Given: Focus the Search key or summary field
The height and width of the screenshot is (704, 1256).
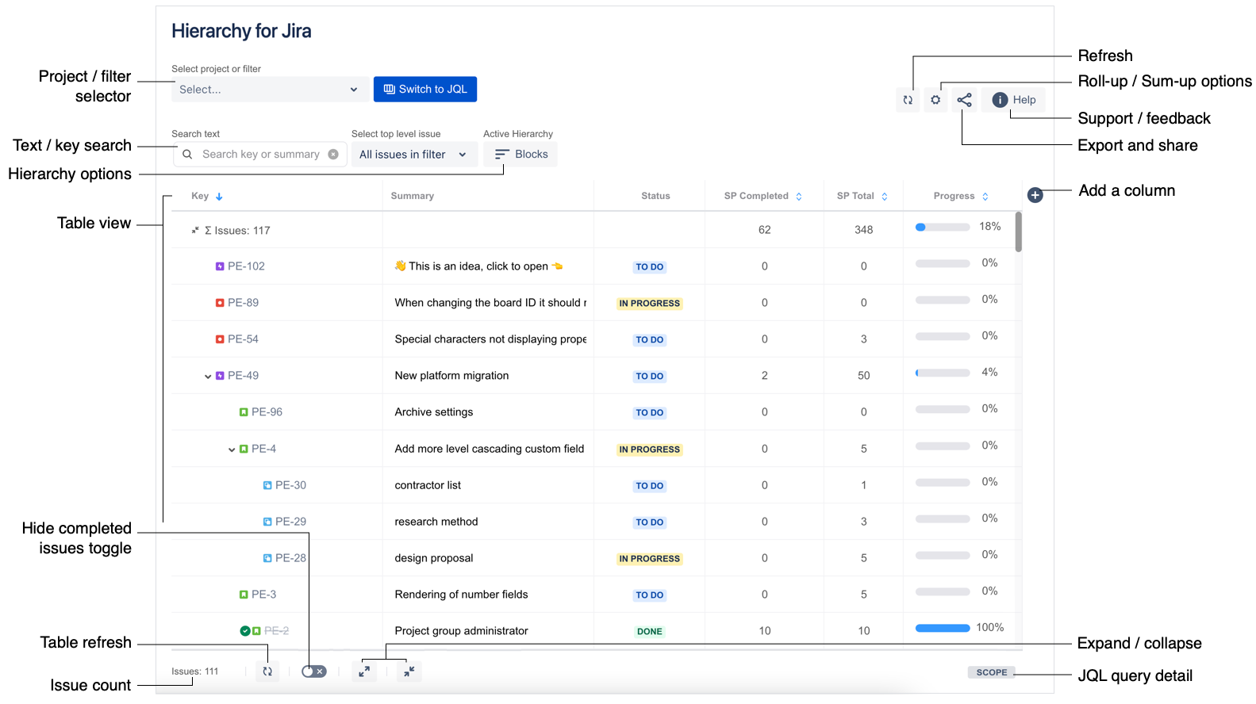Looking at the screenshot, I should (260, 155).
